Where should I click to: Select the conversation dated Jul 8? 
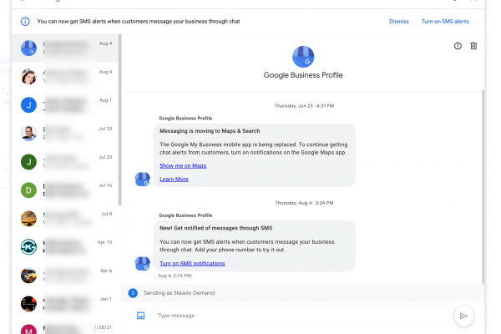point(67,219)
